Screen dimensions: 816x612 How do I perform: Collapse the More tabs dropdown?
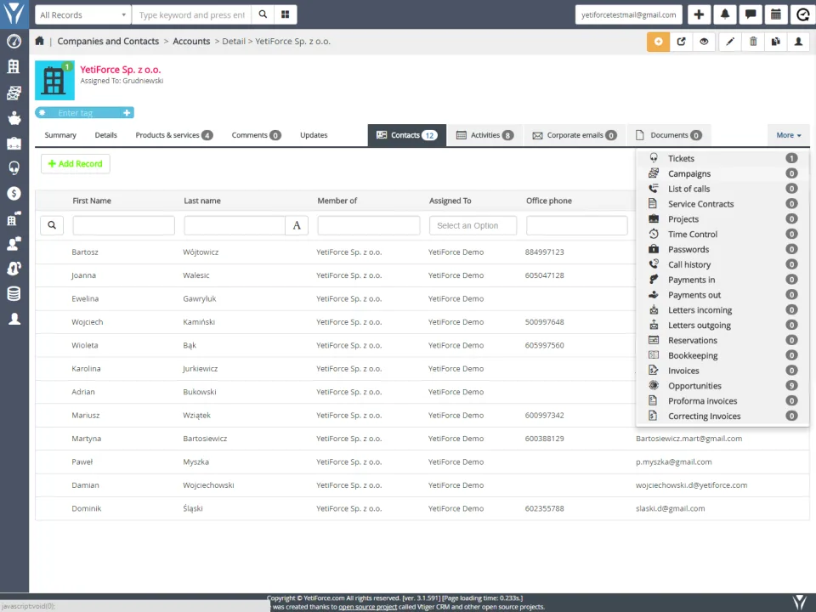pos(789,135)
